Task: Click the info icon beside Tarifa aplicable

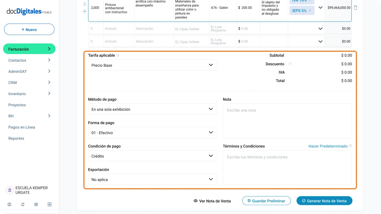Action: pyautogui.click(x=118, y=55)
